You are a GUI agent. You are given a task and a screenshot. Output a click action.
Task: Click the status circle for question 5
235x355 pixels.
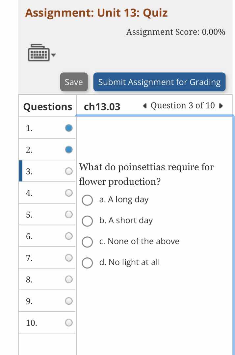pos(68,215)
